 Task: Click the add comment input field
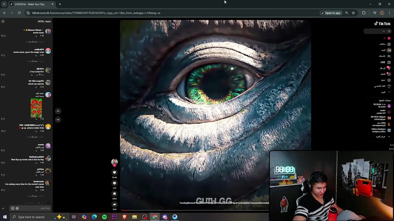pyautogui.click(x=30, y=208)
